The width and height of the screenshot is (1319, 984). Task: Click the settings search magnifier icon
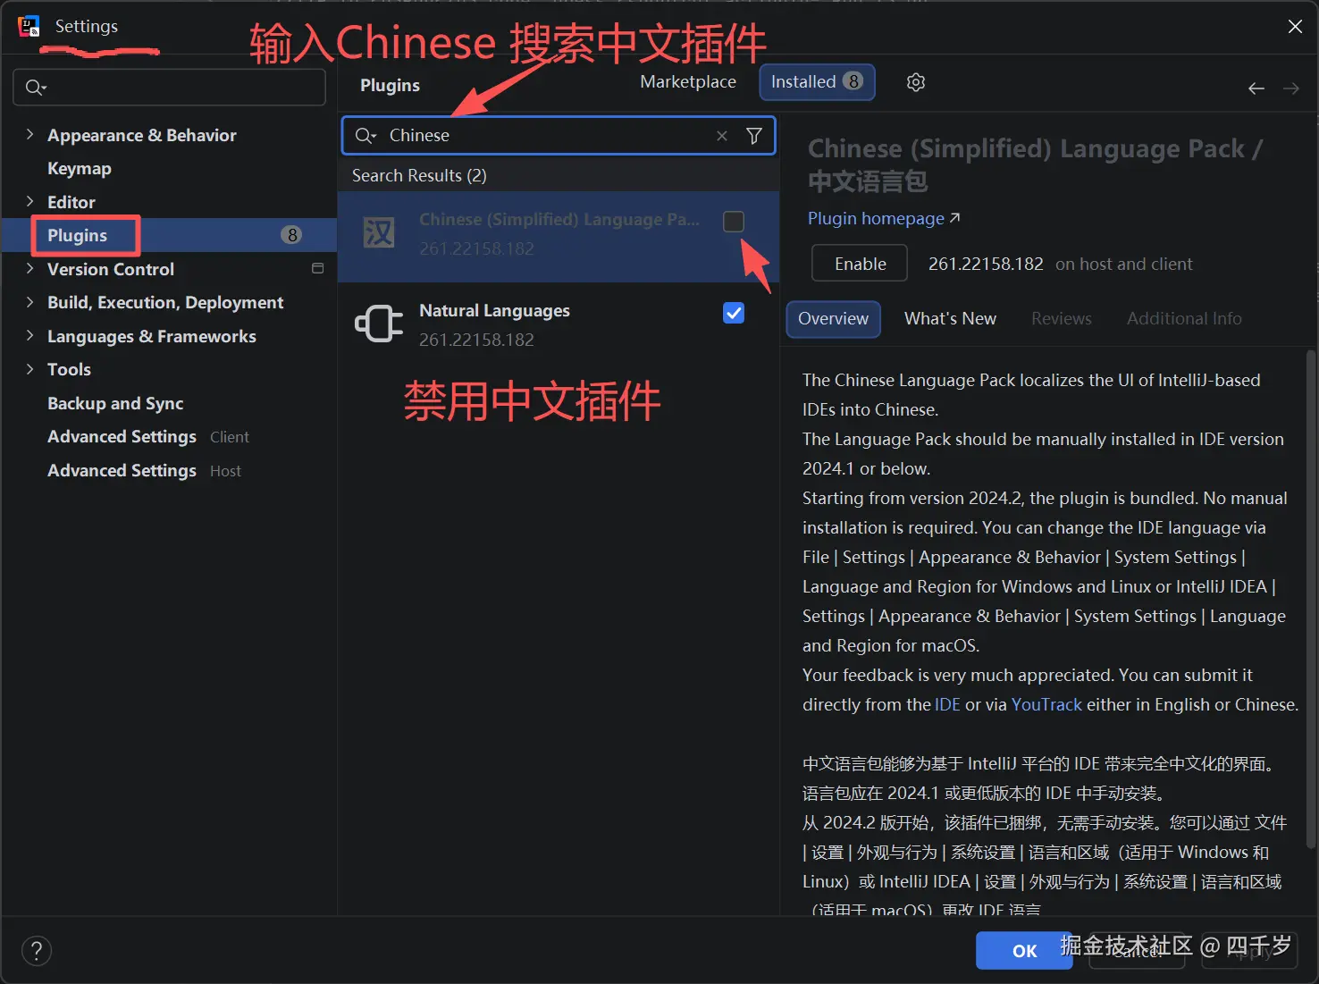[35, 87]
